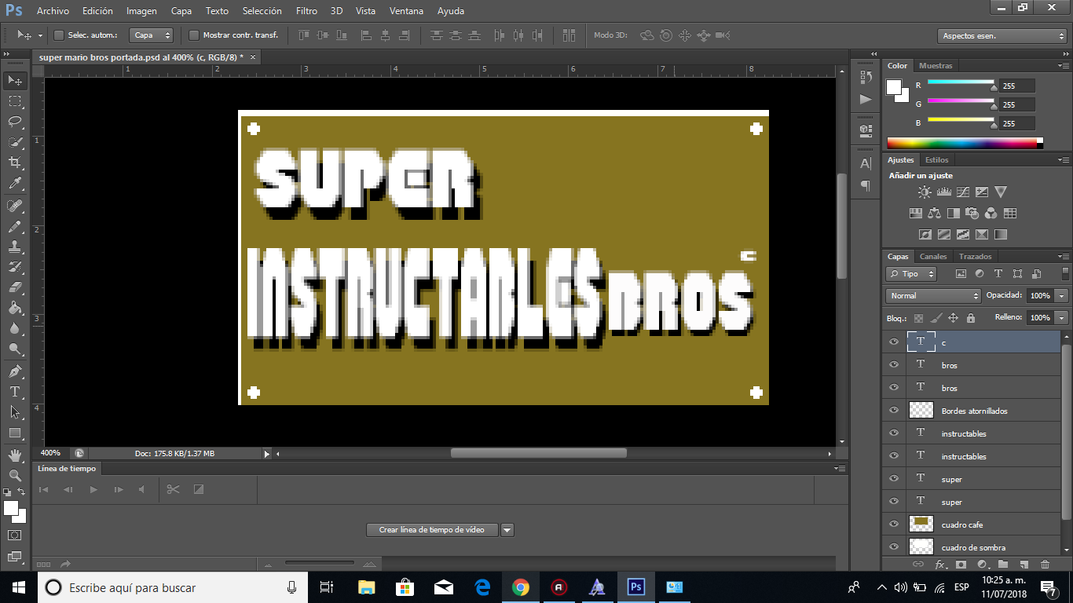This screenshot has width=1073, height=603.
Task: Split clip at playhead scissors icon
Action: (x=174, y=489)
